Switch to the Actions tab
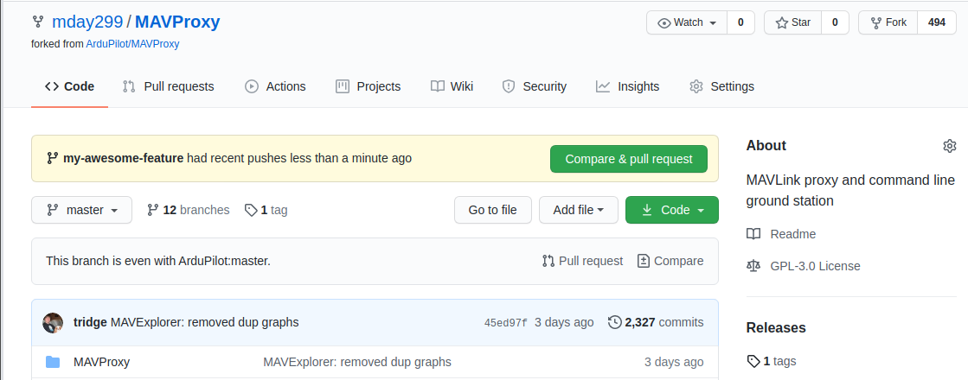The width and height of the screenshot is (968, 380). [x=275, y=86]
